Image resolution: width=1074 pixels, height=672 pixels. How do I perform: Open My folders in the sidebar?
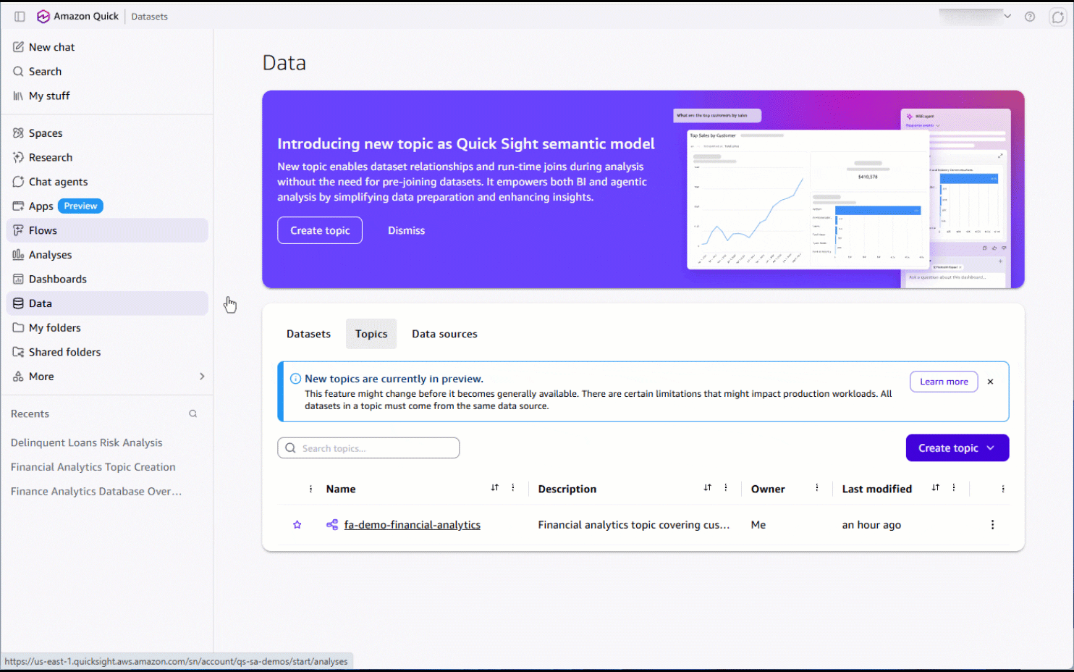[x=107, y=327]
